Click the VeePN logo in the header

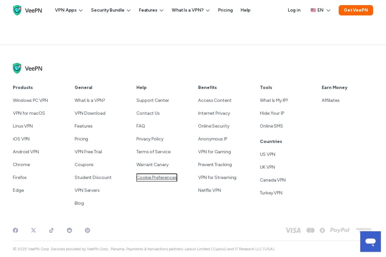27,10
